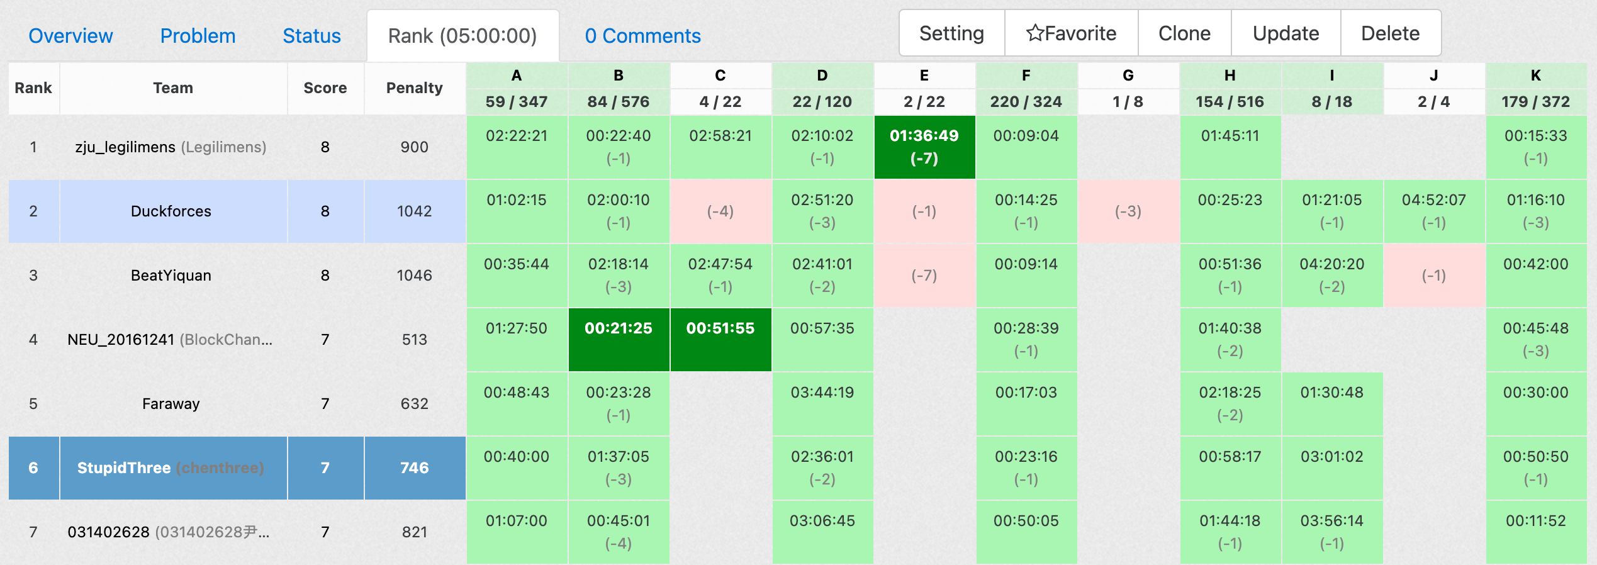
Task: Click problem E column header
Action: [x=924, y=76]
